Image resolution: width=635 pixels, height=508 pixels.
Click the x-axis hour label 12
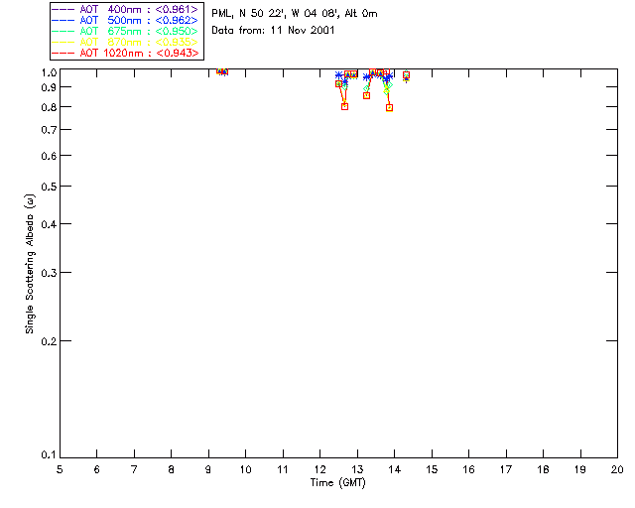[319, 469]
